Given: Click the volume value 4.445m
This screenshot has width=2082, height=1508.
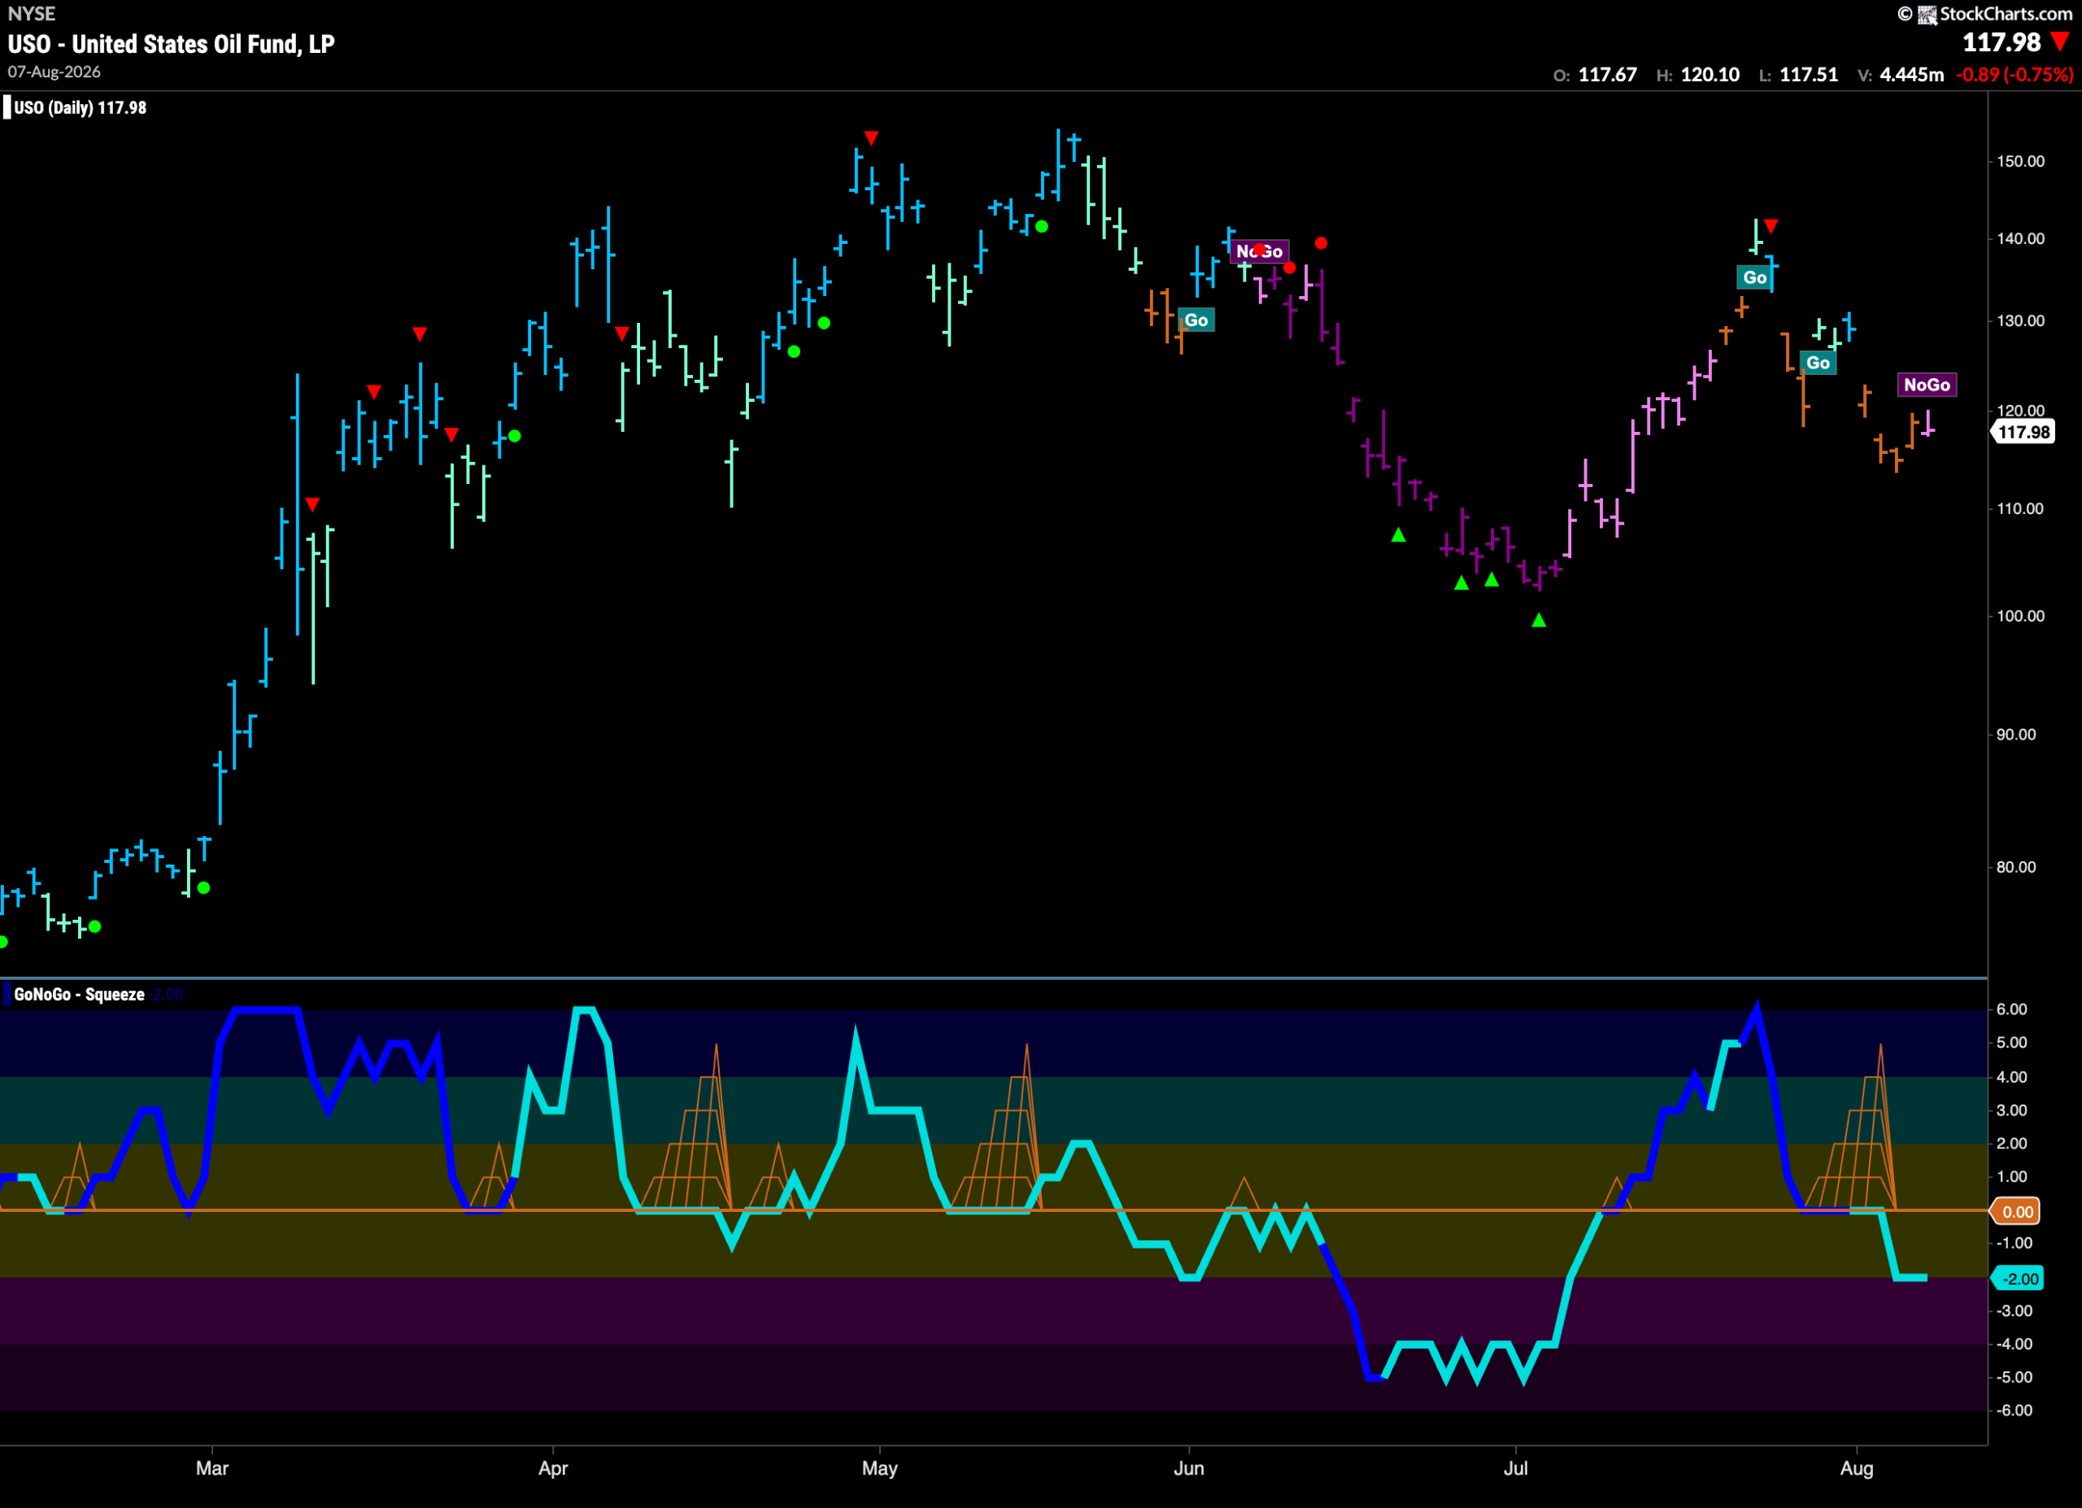Looking at the screenshot, I should click(x=1911, y=76).
